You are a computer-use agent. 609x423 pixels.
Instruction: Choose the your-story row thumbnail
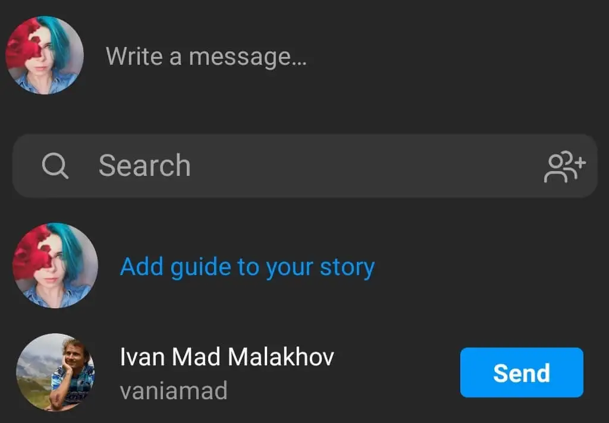pos(55,266)
